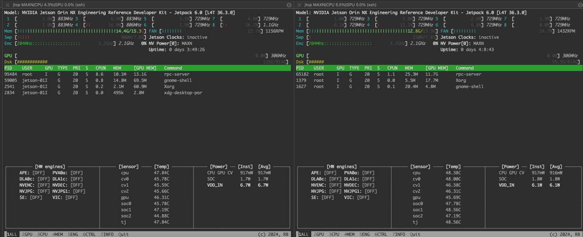Switch to 1ALL page in left jtop pane
Viewport: 583px width, 237px height.
pyautogui.click(x=12, y=234)
